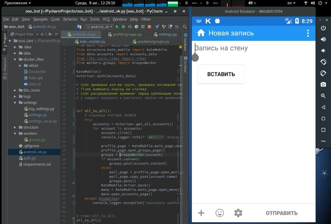The width and height of the screenshot is (331, 224).
Task: Take emulator screenshot with the camera icon
Action: coord(323,84)
